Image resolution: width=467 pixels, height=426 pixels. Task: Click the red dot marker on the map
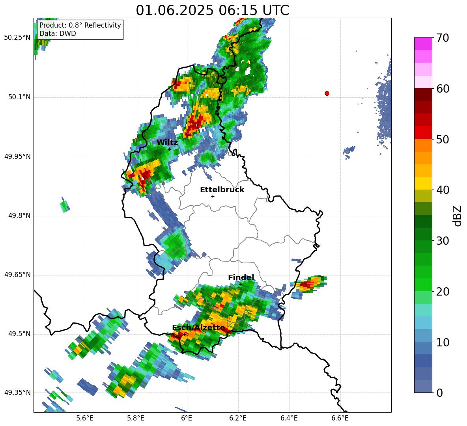tap(327, 93)
